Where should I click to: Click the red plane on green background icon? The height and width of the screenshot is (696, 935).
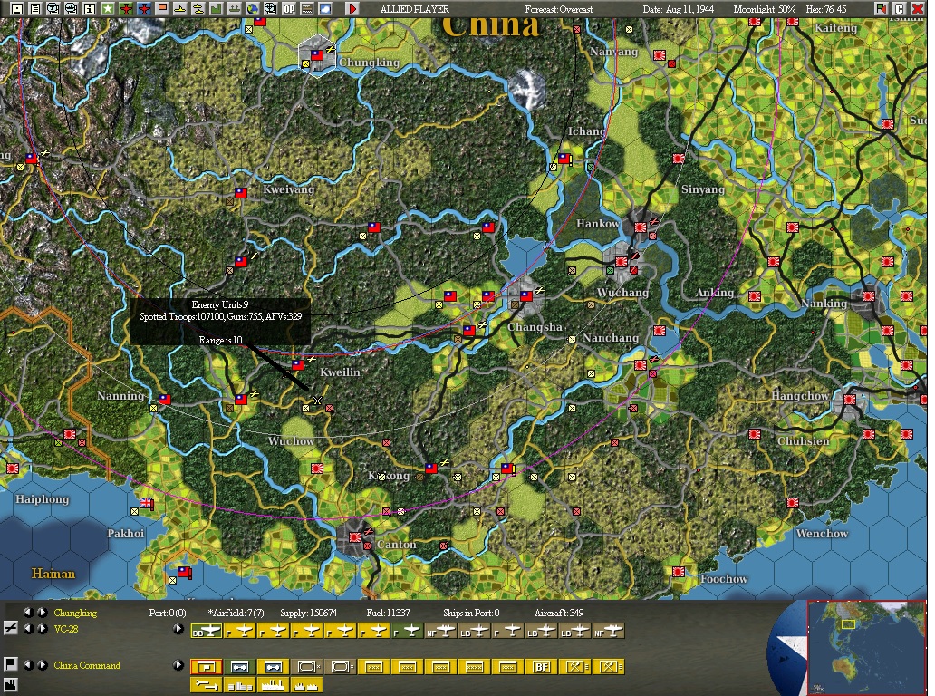pyautogui.click(x=126, y=9)
